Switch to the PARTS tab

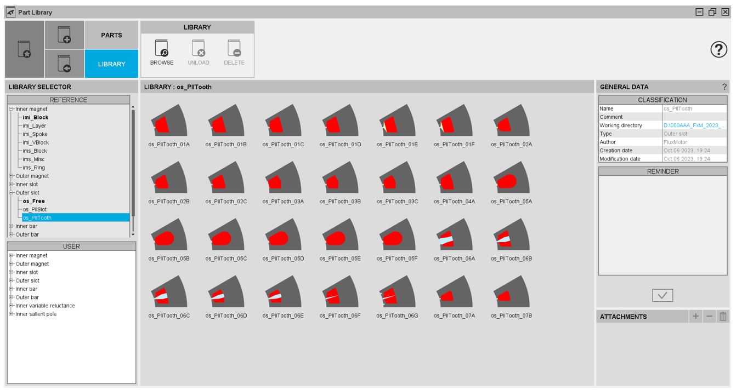tap(111, 35)
